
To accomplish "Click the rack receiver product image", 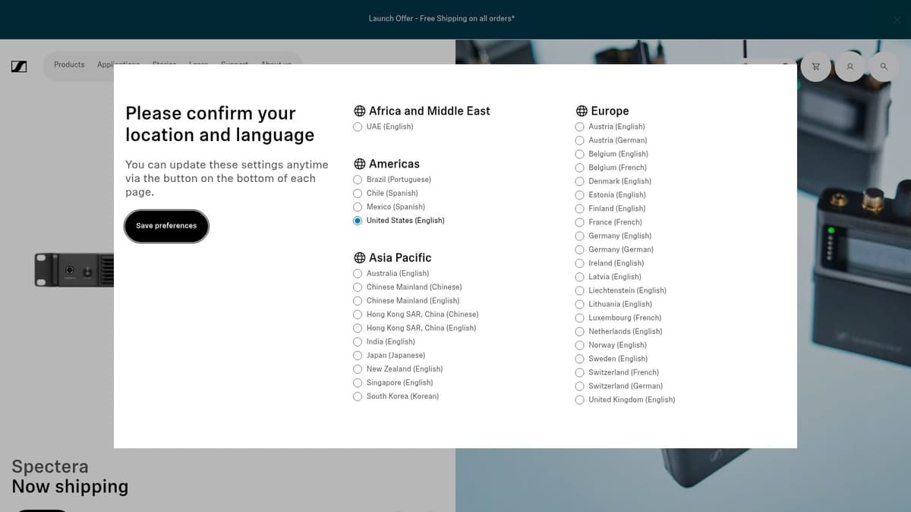I will click(74, 270).
